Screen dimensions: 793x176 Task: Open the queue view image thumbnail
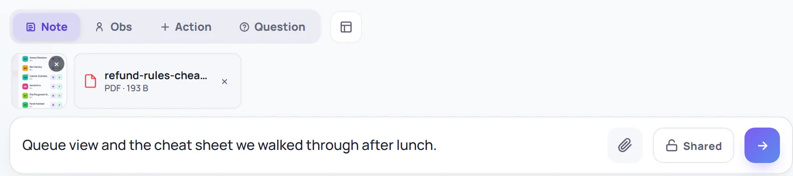(x=39, y=81)
